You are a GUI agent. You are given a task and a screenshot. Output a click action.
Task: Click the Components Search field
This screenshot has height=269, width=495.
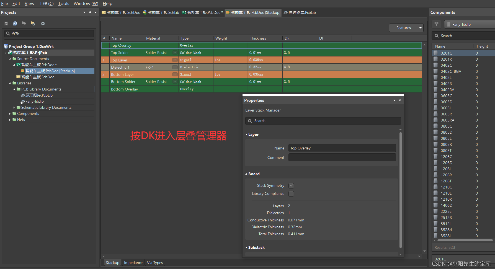point(464,36)
